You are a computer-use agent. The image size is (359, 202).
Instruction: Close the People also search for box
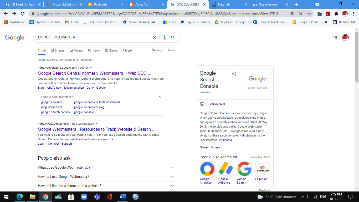coord(160,97)
